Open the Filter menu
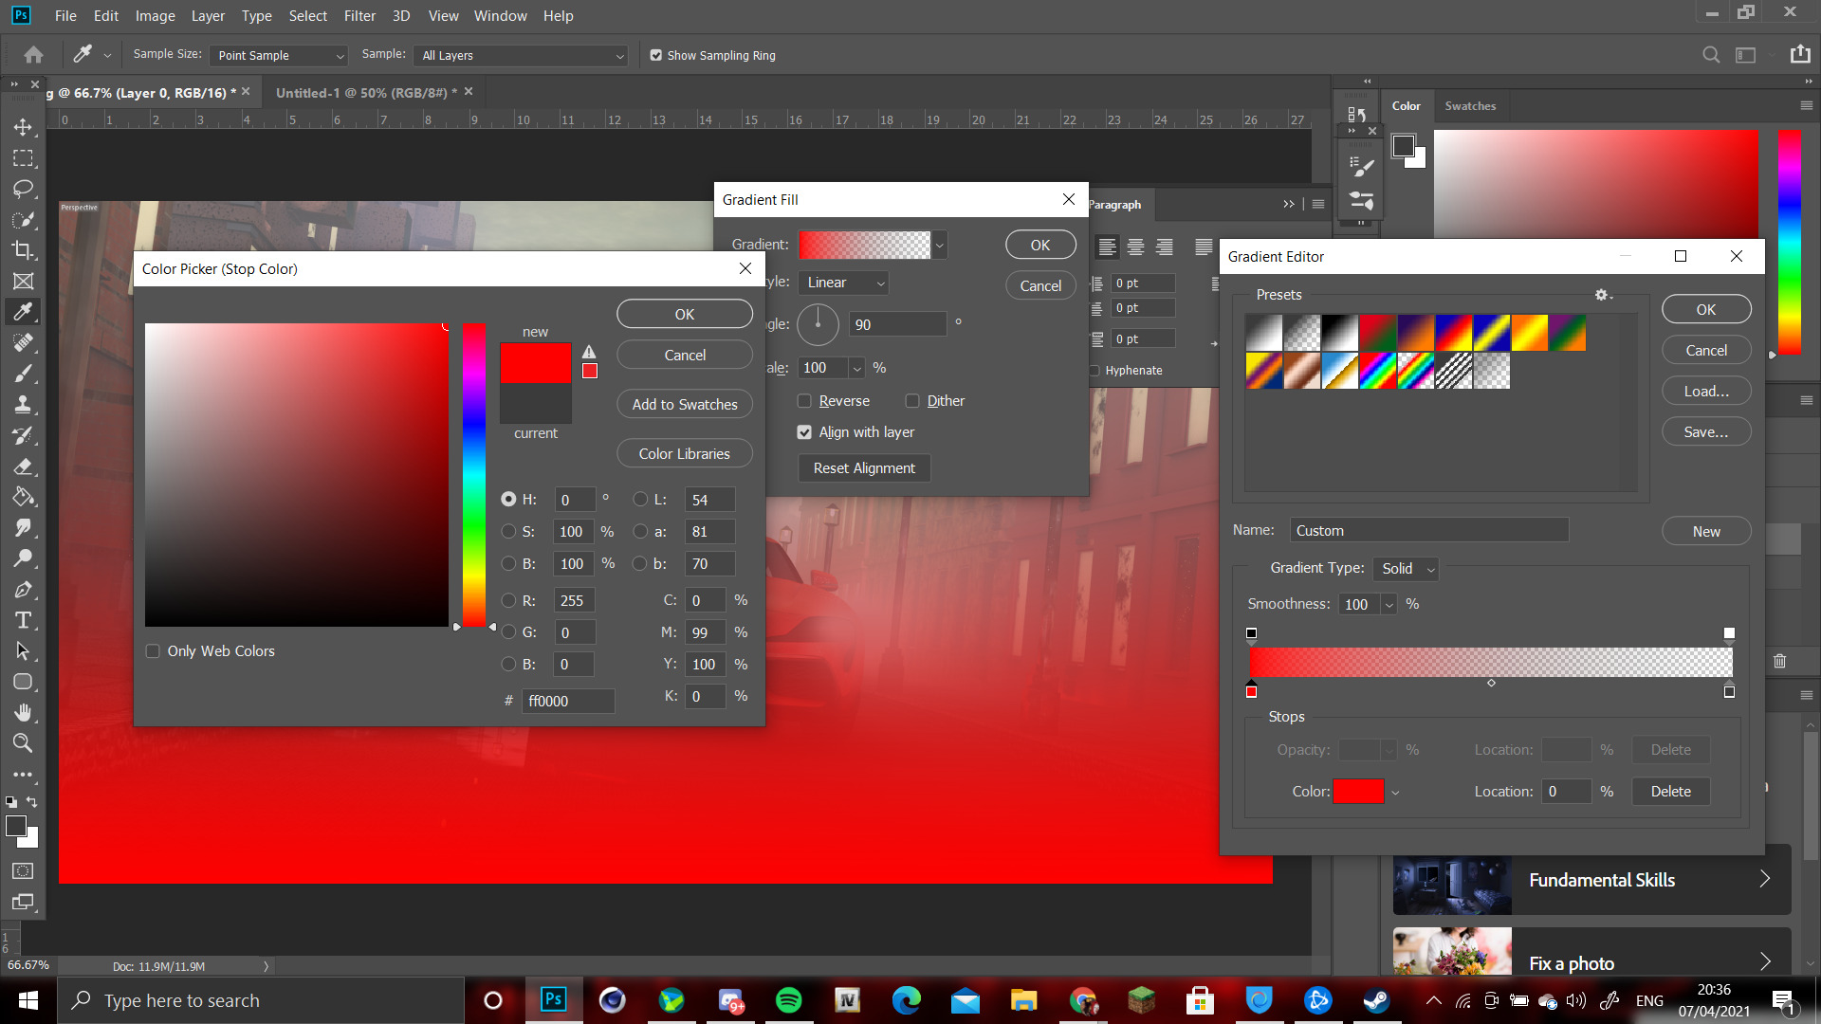 (x=359, y=16)
